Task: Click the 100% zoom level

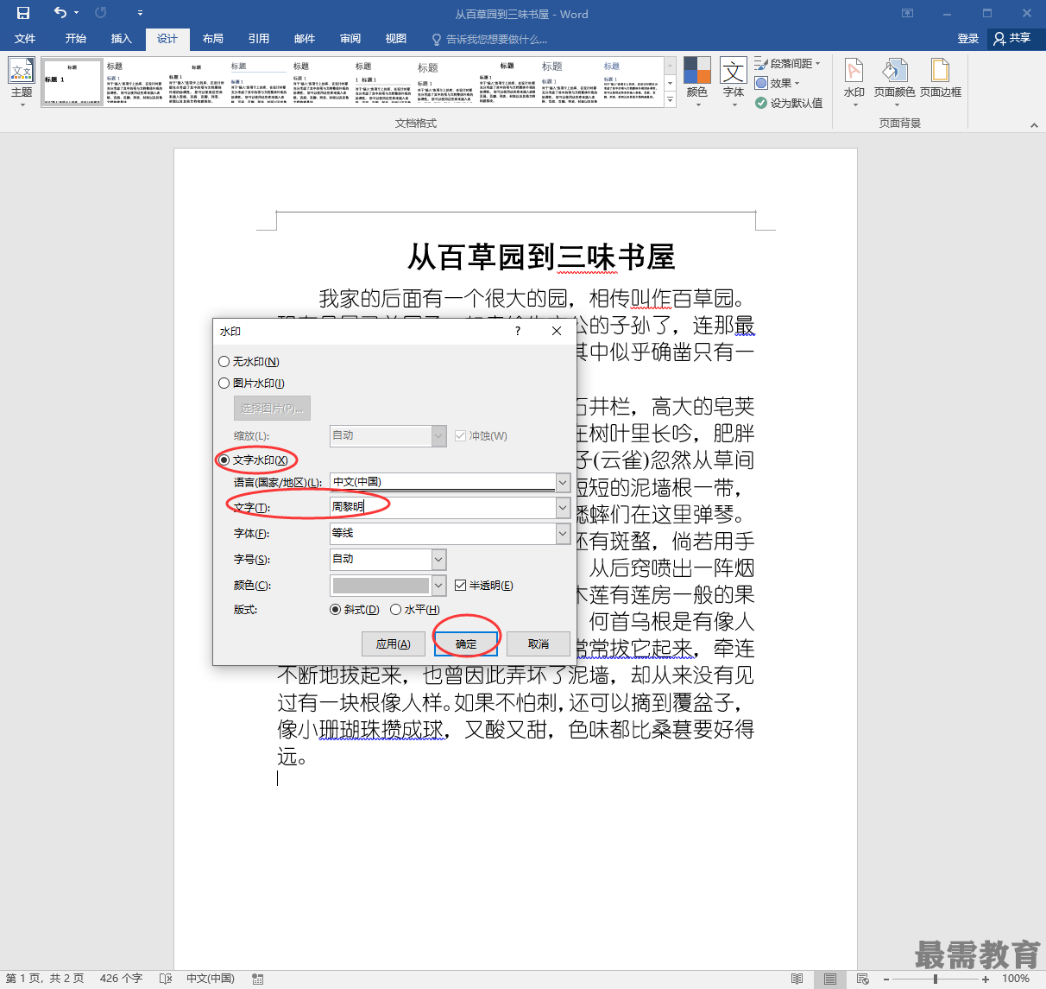Action: (1015, 979)
